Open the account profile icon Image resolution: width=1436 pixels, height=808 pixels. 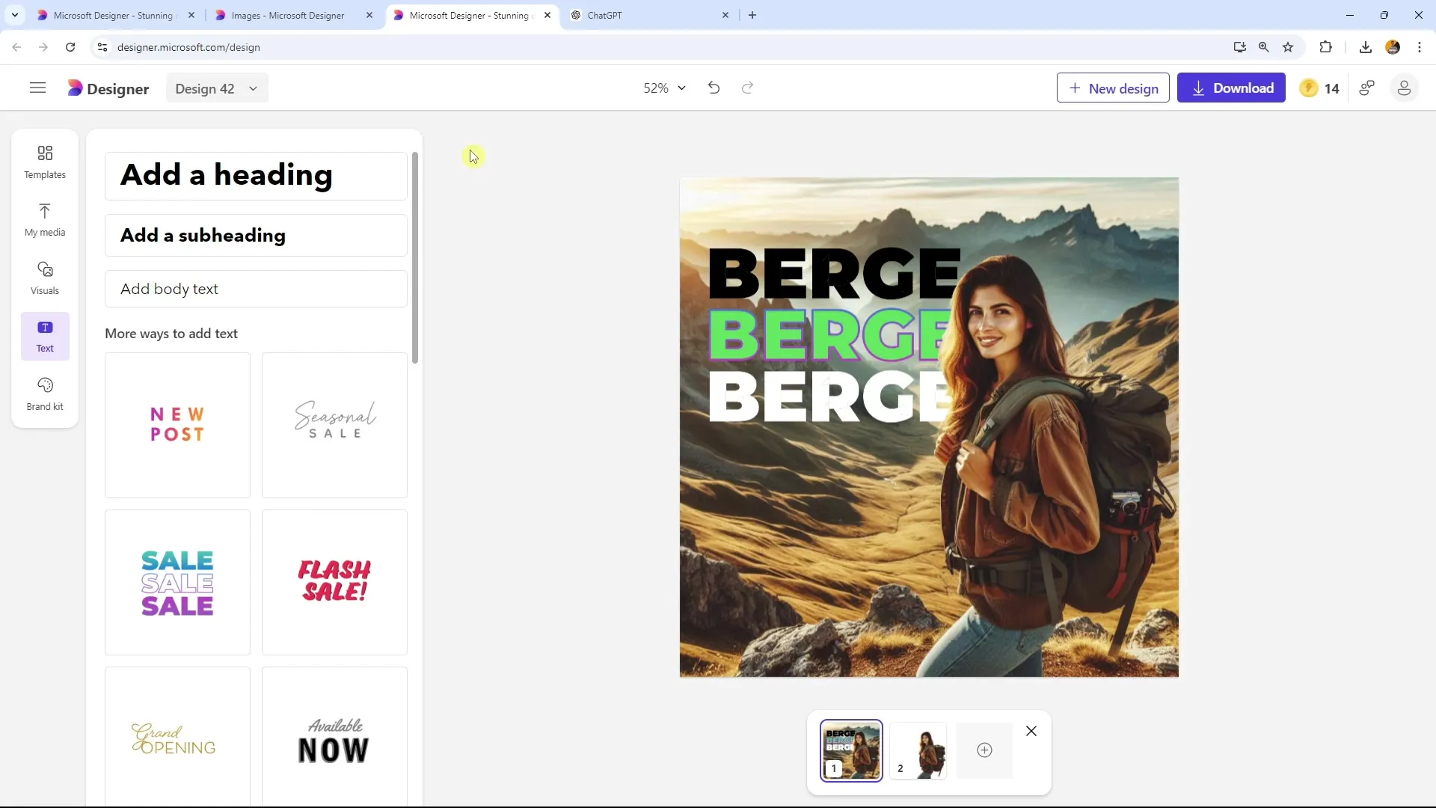(1404, 88)
